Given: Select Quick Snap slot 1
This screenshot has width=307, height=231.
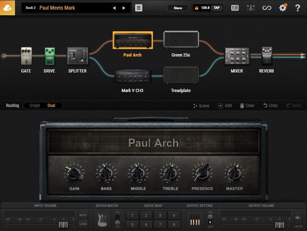Looking at the screenshot, I should point(132,215).
